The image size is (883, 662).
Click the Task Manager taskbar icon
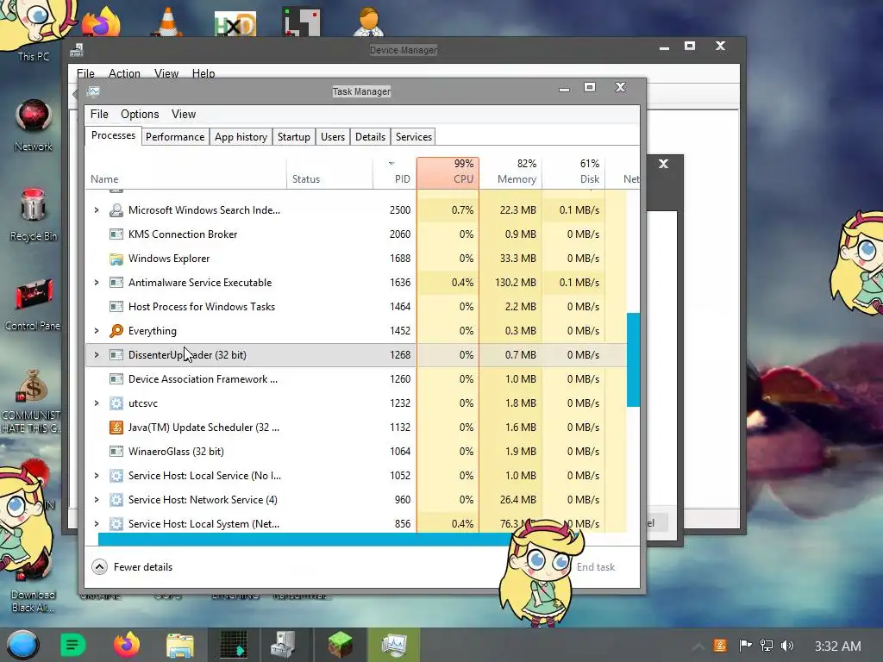[x=393, y=645]
